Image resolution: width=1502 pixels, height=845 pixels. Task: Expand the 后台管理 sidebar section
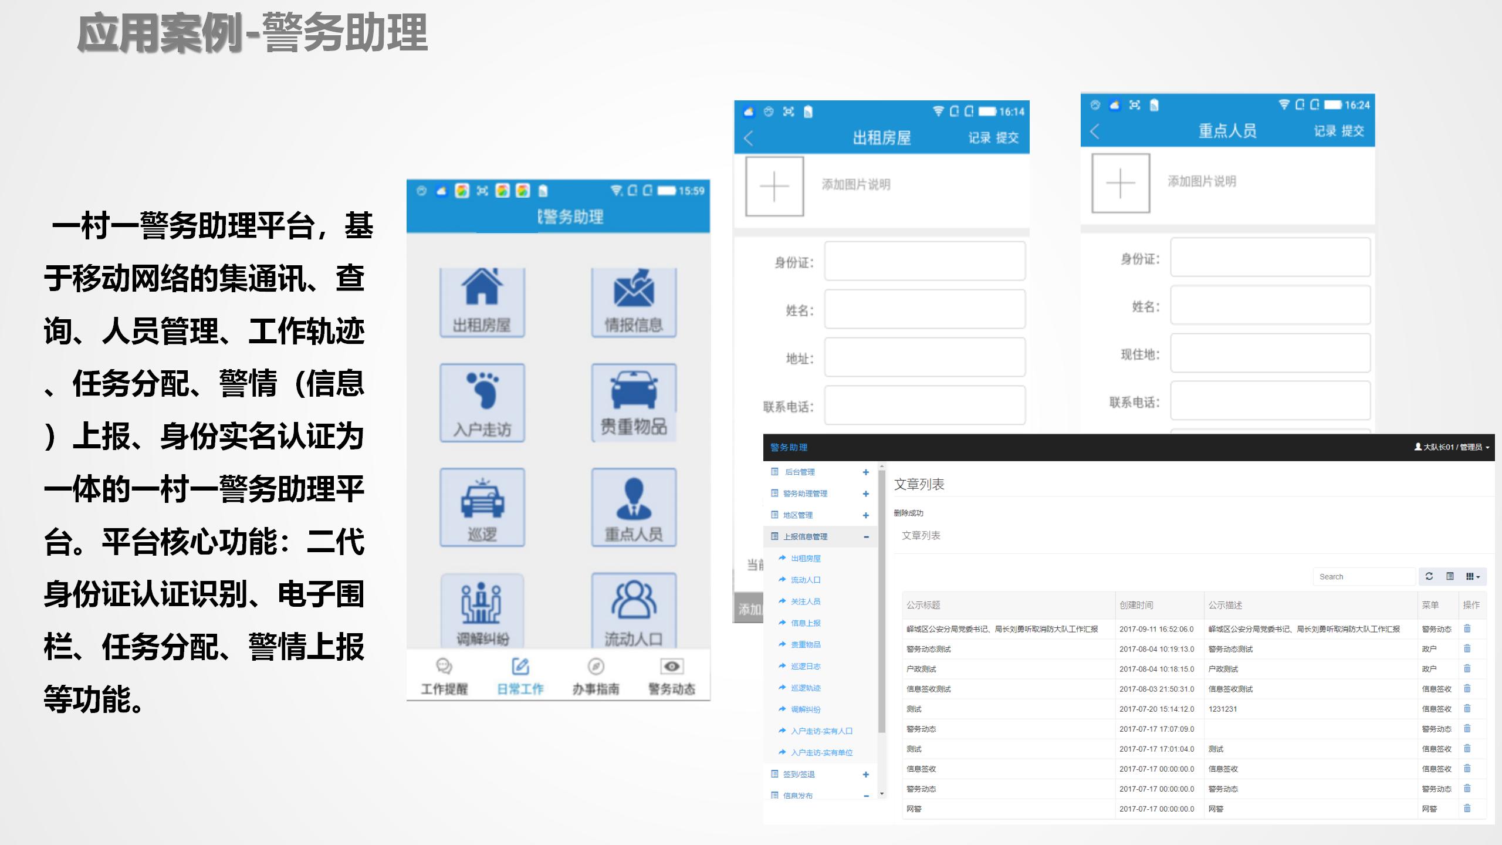pos(864,471)
